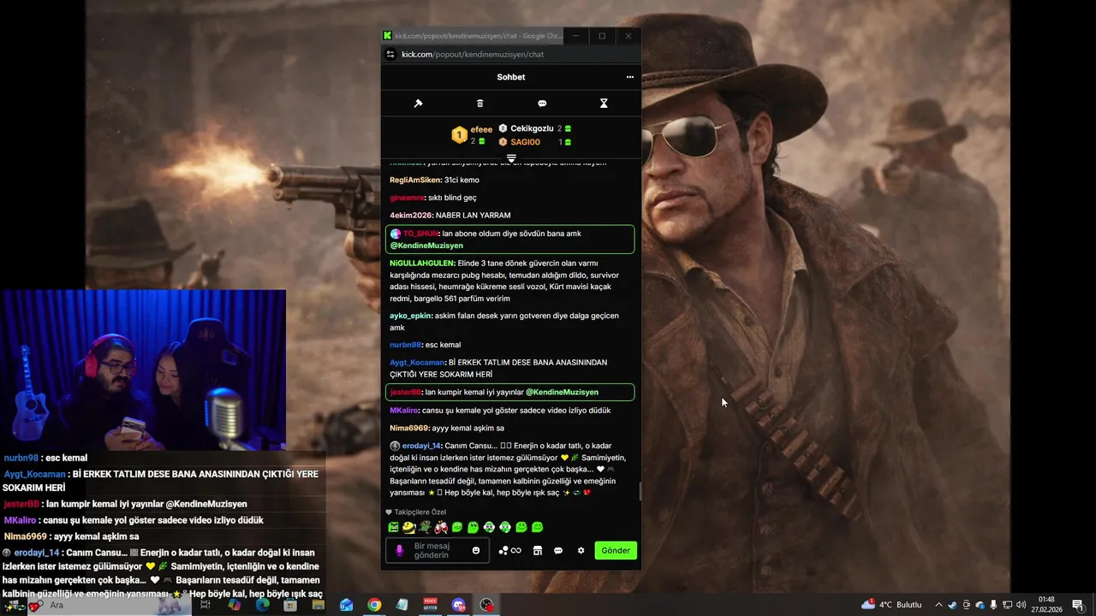The width and height of the screenshot is (1096, 616).
Task: Open profile of chat user NiGULLAHGULEN
Action: click(421, 263)
